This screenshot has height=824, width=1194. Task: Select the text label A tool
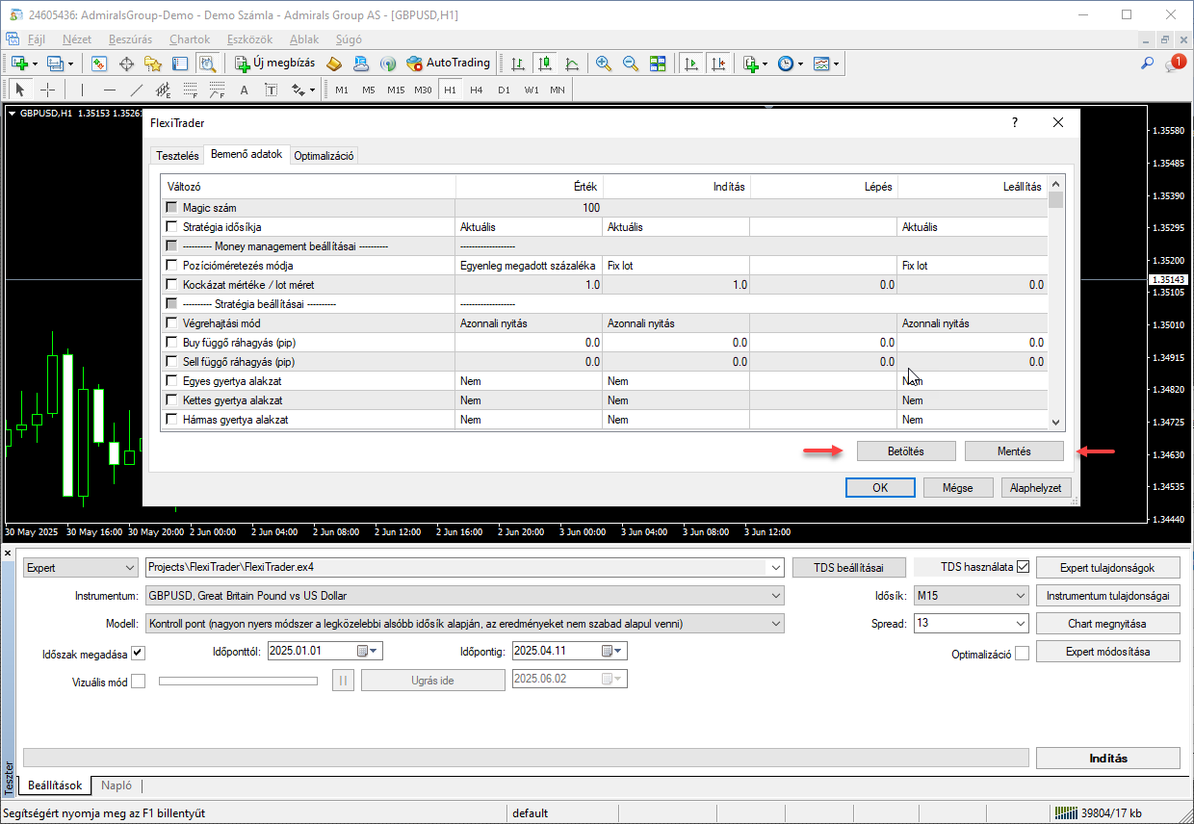pyautogui.click(x=244, y=90)
